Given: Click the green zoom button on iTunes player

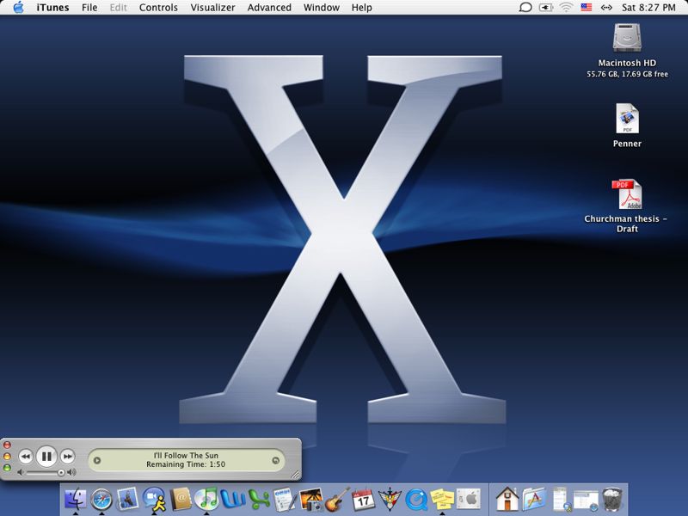Looking at the screenshot, I should [x=7, y=468].
